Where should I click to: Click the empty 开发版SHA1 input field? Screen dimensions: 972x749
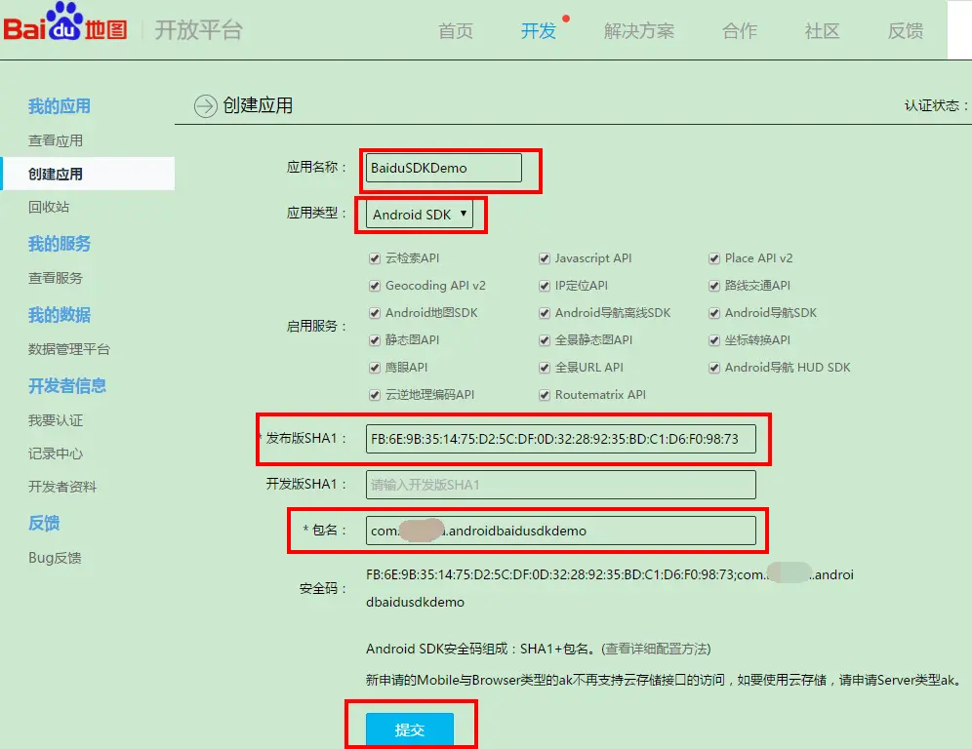click(561, 485)
